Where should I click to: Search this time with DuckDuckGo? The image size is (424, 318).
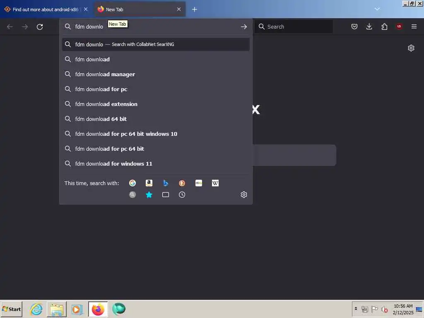pos(182,183)
